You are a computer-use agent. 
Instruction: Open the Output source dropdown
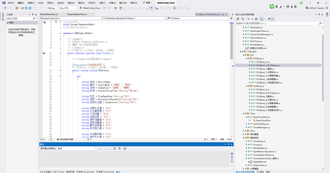coord(77,149)
